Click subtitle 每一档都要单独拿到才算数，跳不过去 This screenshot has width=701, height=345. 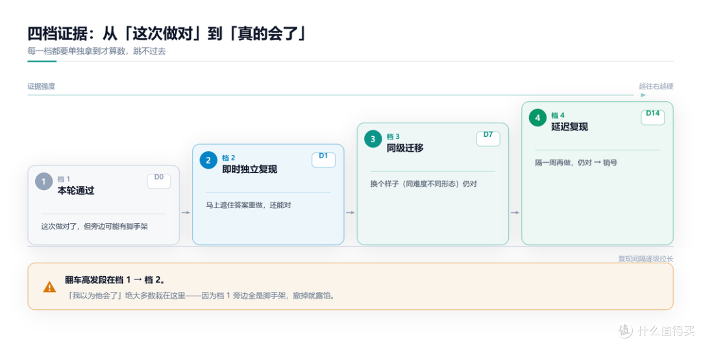(x=97, y=51)
